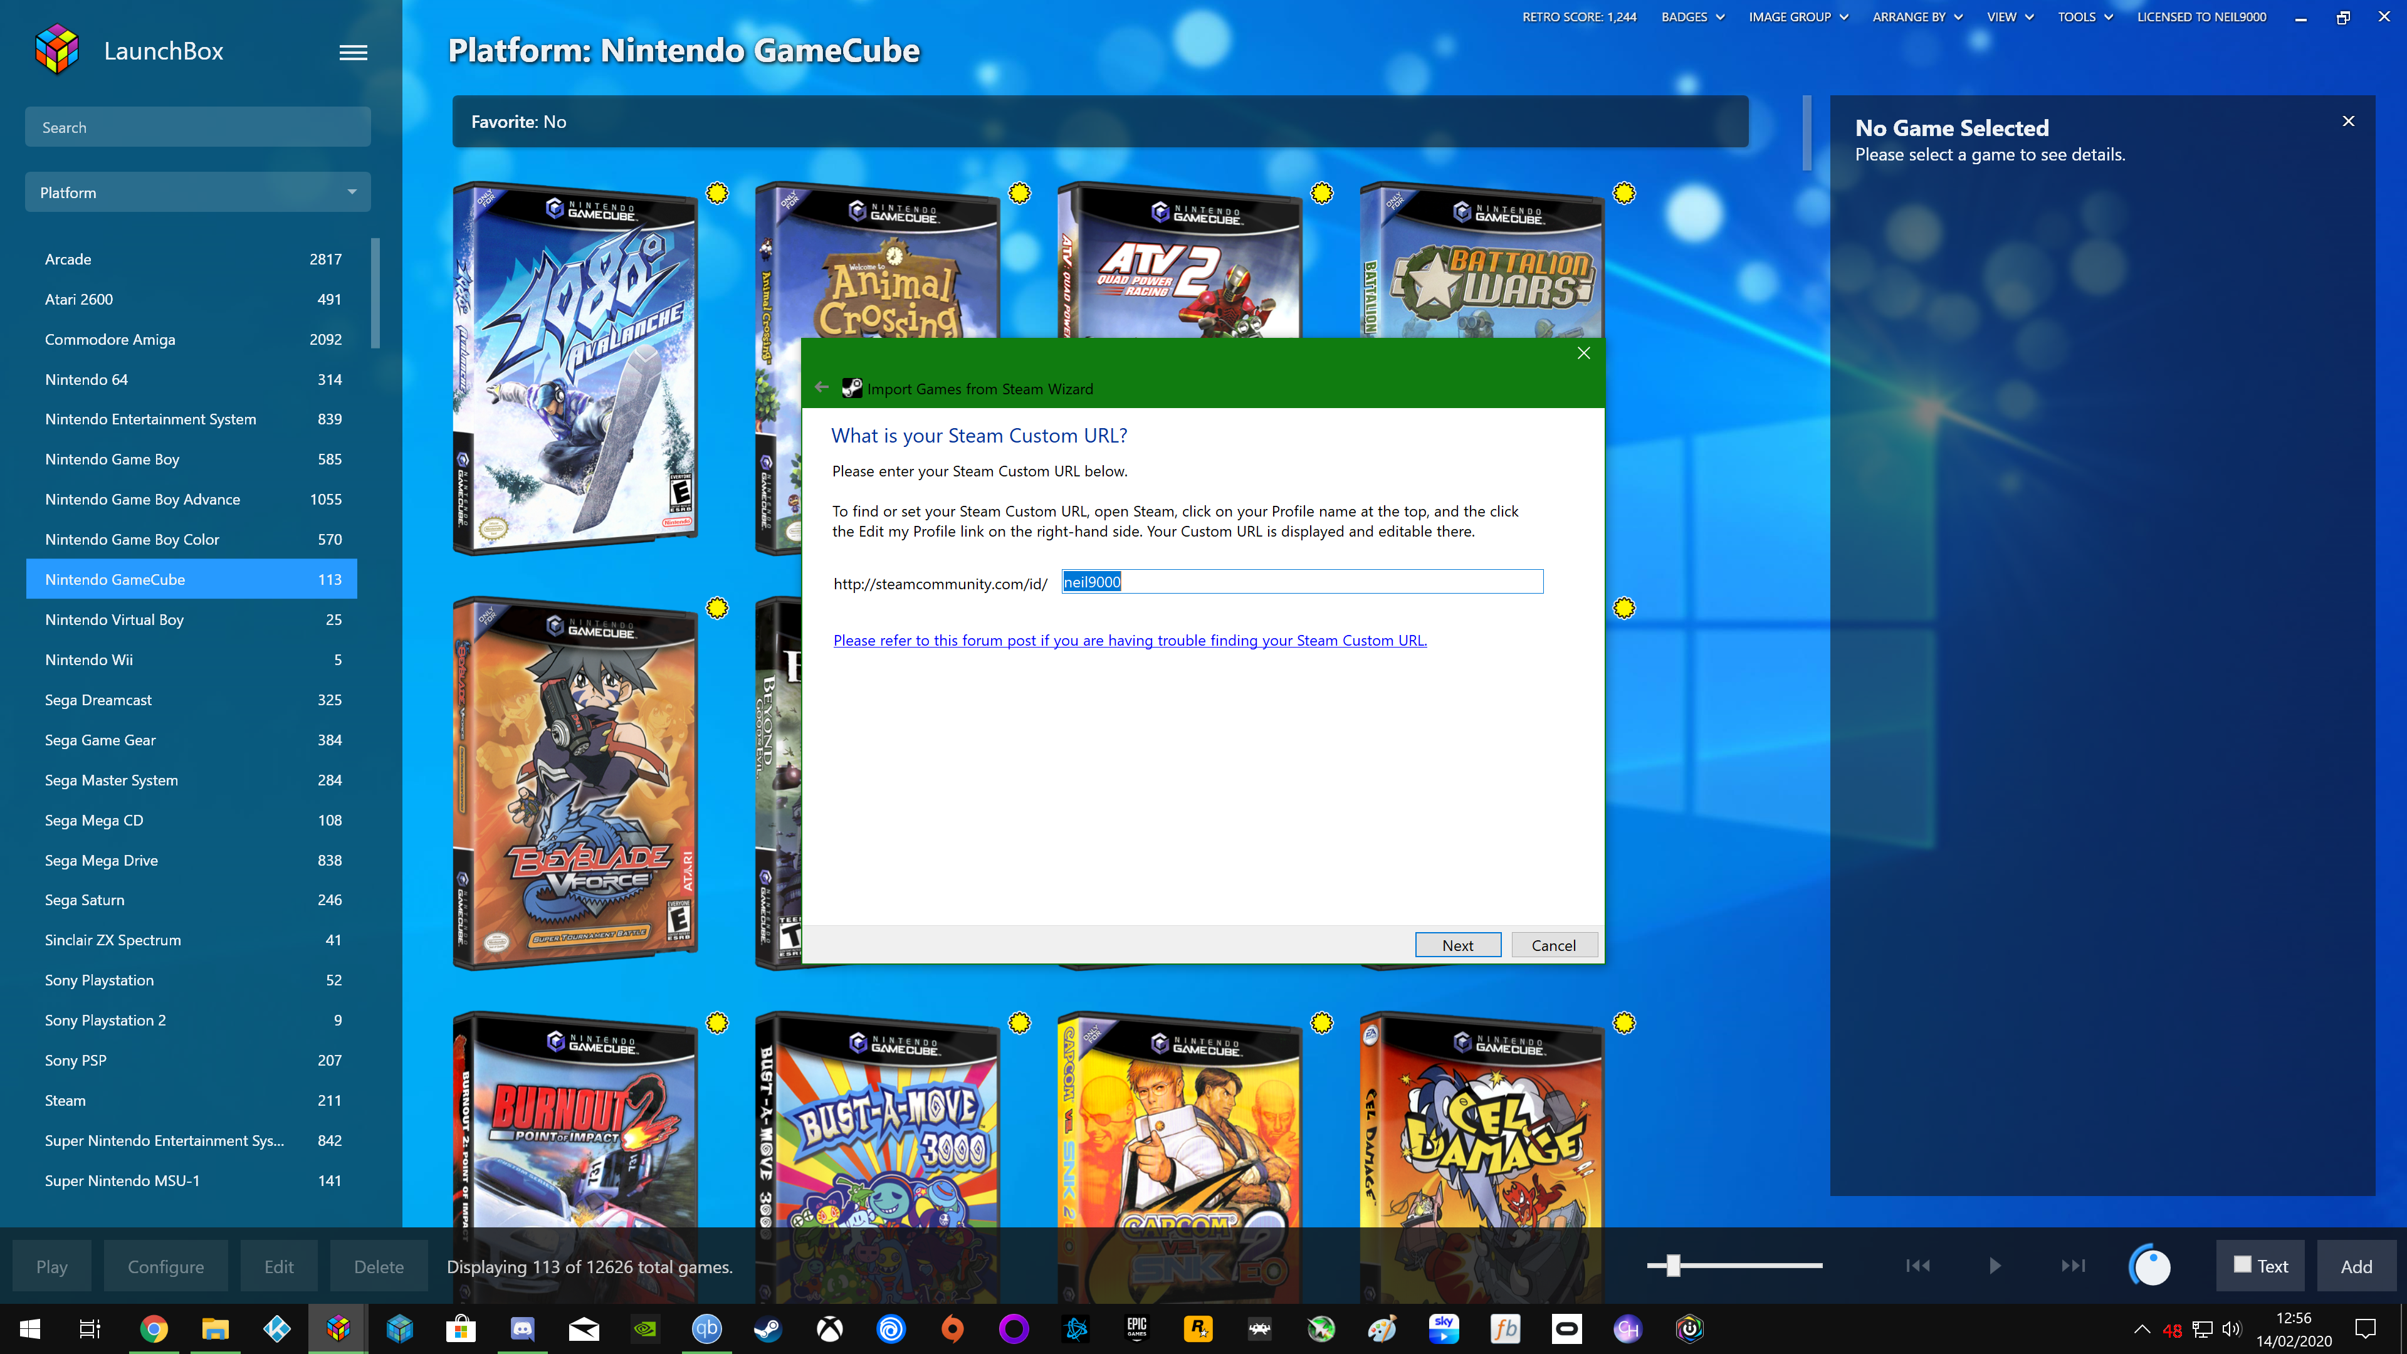Select the Steam platform
Screen dimensions: 2407x1354
coord(192,1101)
